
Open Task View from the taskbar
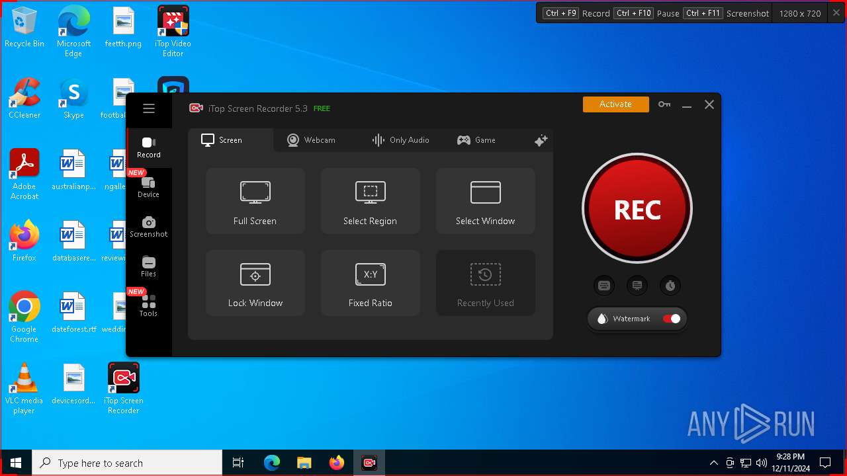[x=238, y=463]
